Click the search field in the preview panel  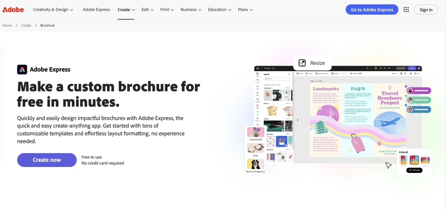pos(277,79)
